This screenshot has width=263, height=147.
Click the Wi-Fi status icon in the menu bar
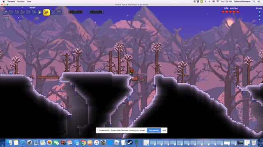217,2
